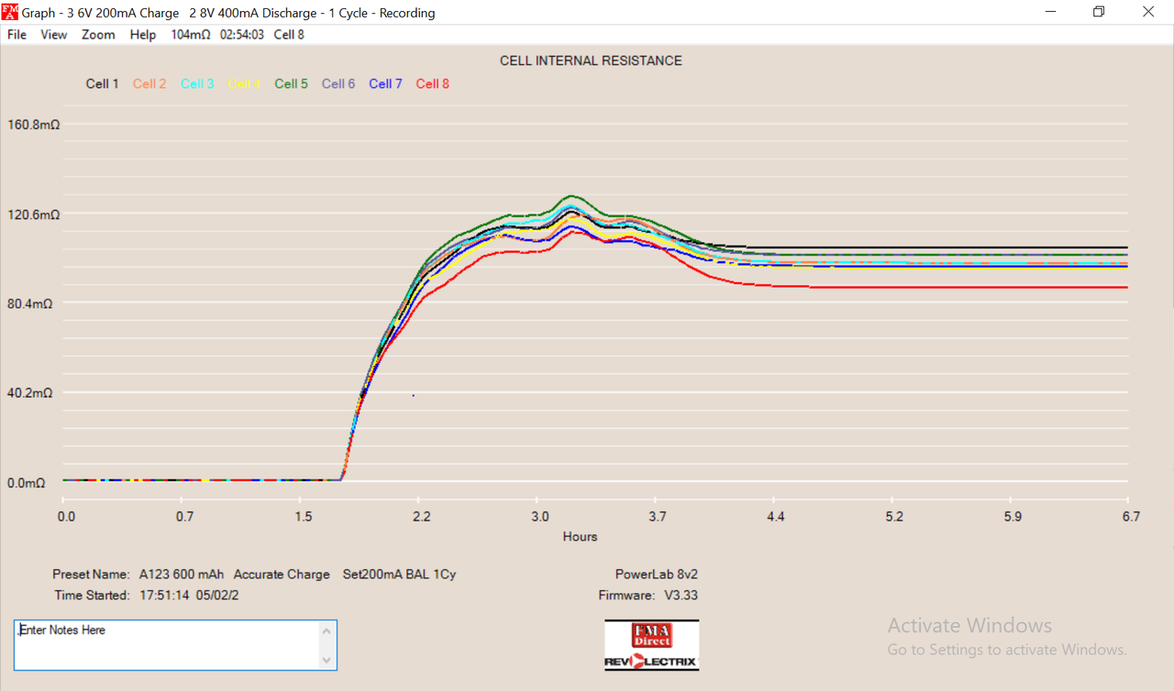Open the Zoom menu
Image resolution: width=1174 pixels, height=691 pixels.
(x=98, y=35)
